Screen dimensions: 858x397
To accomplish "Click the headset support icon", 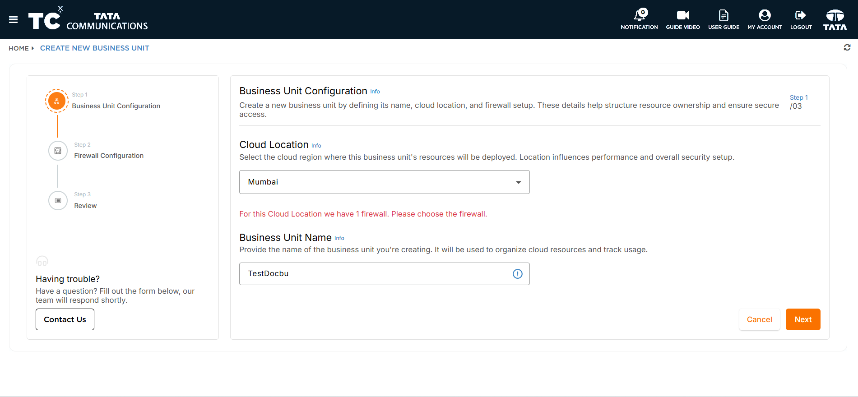I will coord(42,261).
